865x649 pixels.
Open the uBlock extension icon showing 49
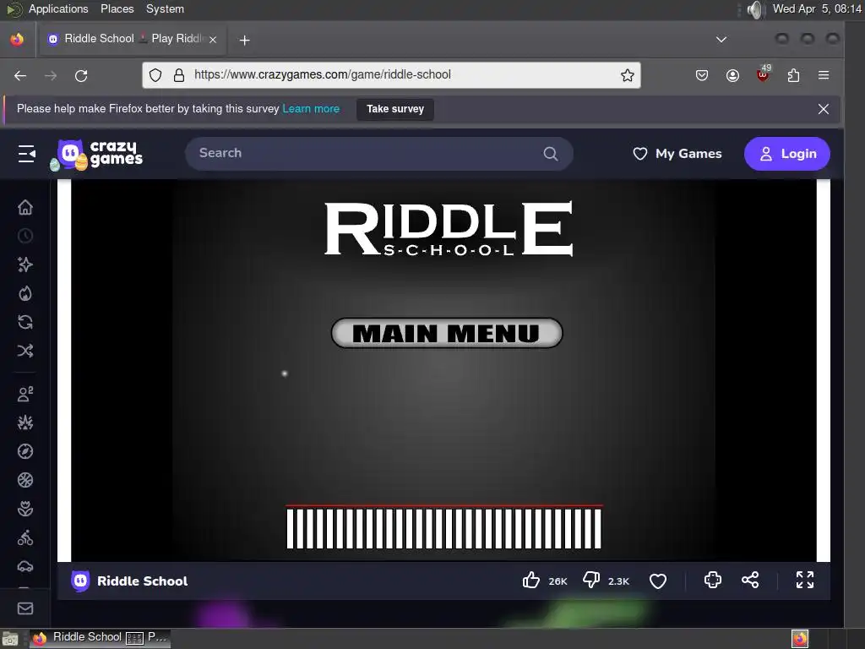tap(764, 74)
